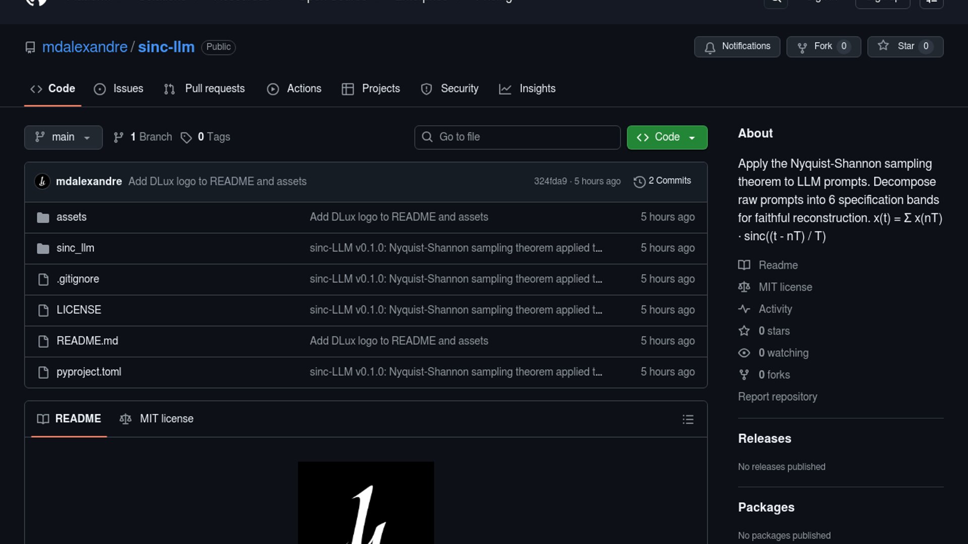Open the 0 watching eye link
Image resolution: width=968 pixels, height=544 pixels.
pos(783,353)
